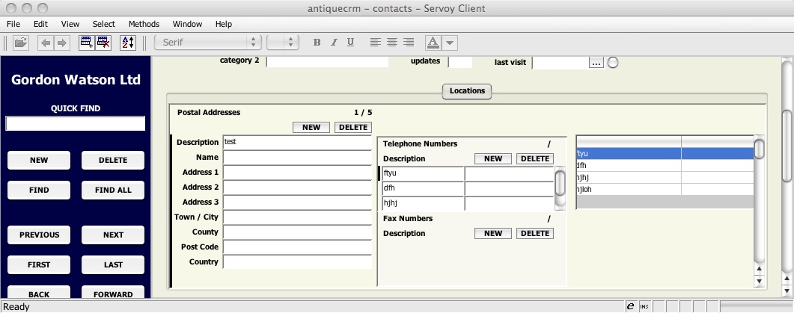Align text center

pyautogui.click(x=392, y=43)
